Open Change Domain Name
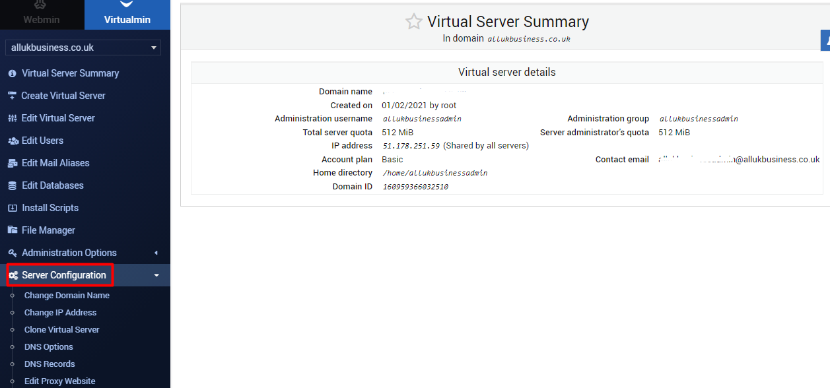 point(67,296)
